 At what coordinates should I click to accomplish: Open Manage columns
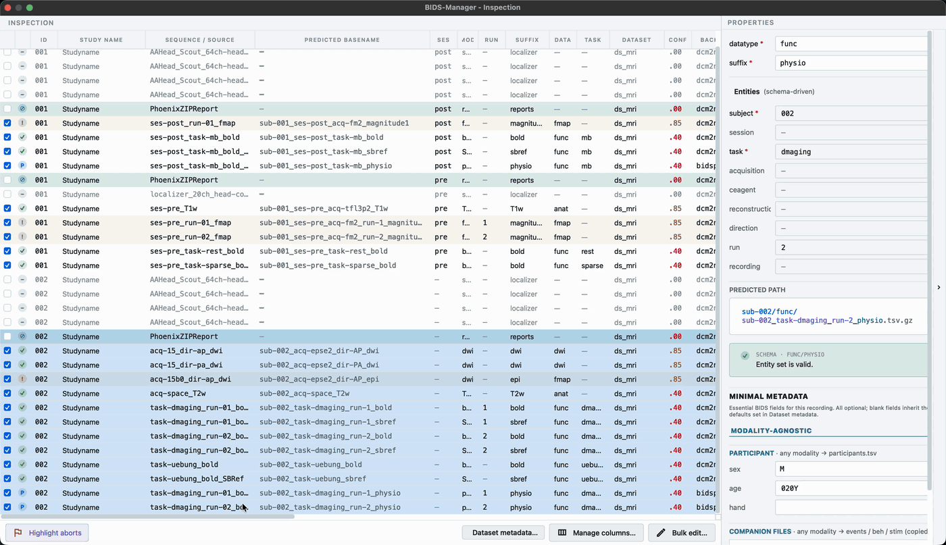(597, 533)
